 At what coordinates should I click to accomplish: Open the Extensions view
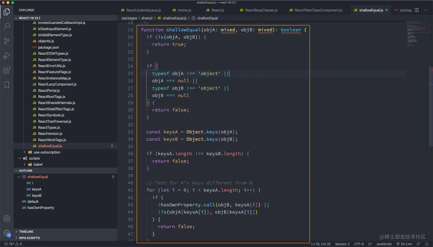7,70
